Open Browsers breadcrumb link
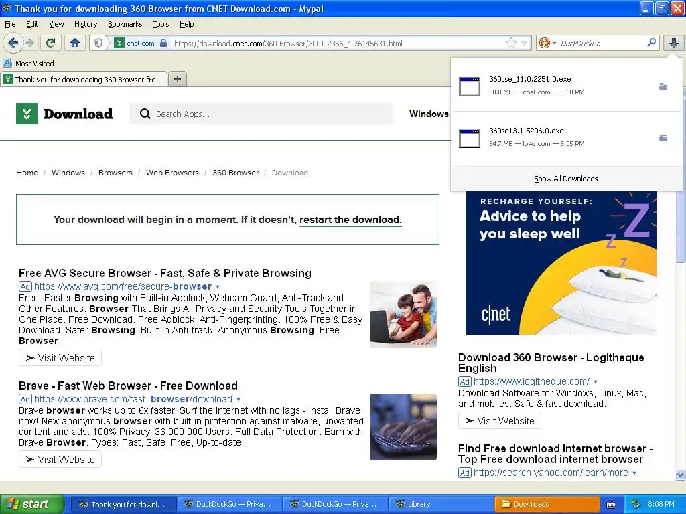This screenshot has width=686, height=514. coord(115,173)
